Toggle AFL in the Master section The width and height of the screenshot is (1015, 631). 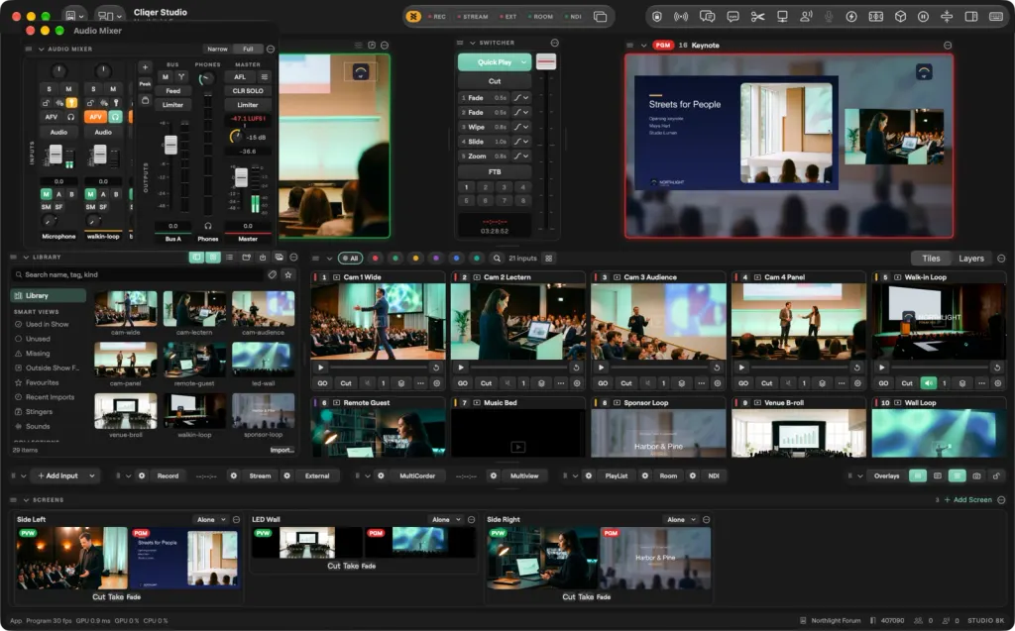click(x=240, y=77)
